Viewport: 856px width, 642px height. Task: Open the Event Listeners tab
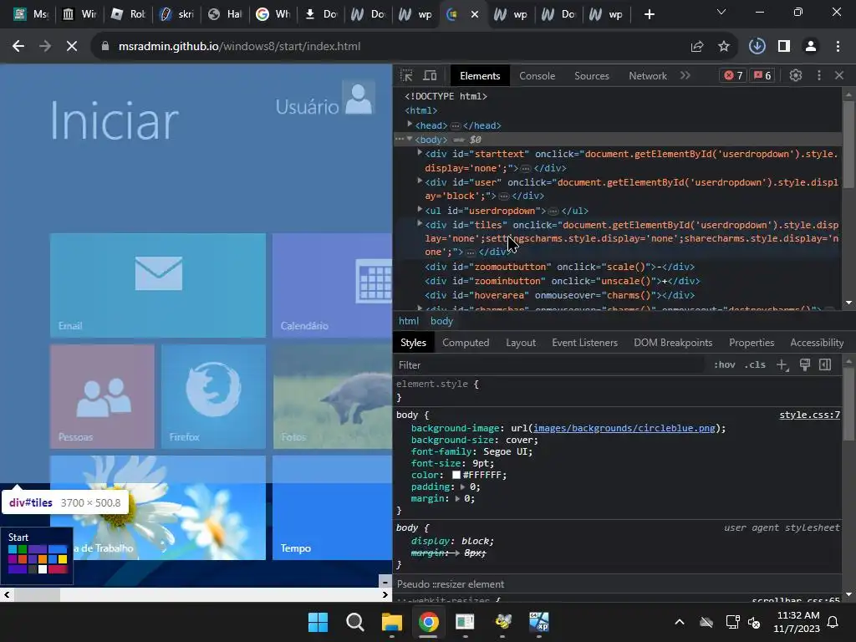click(x=584, y=343)
